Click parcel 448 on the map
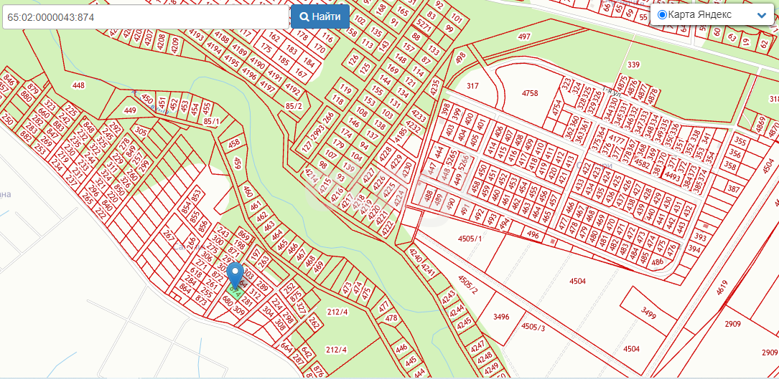The height and width of the screenshot is (379, 779). click(78, 85)
